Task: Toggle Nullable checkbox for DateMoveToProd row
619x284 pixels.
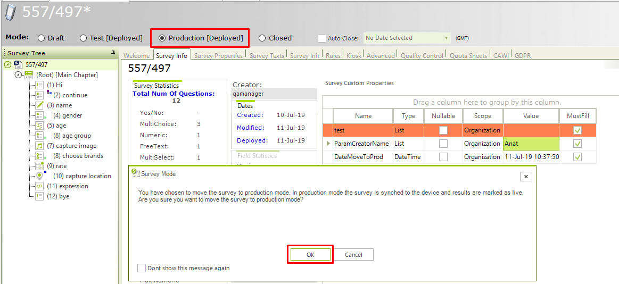Action: point(443,157)
